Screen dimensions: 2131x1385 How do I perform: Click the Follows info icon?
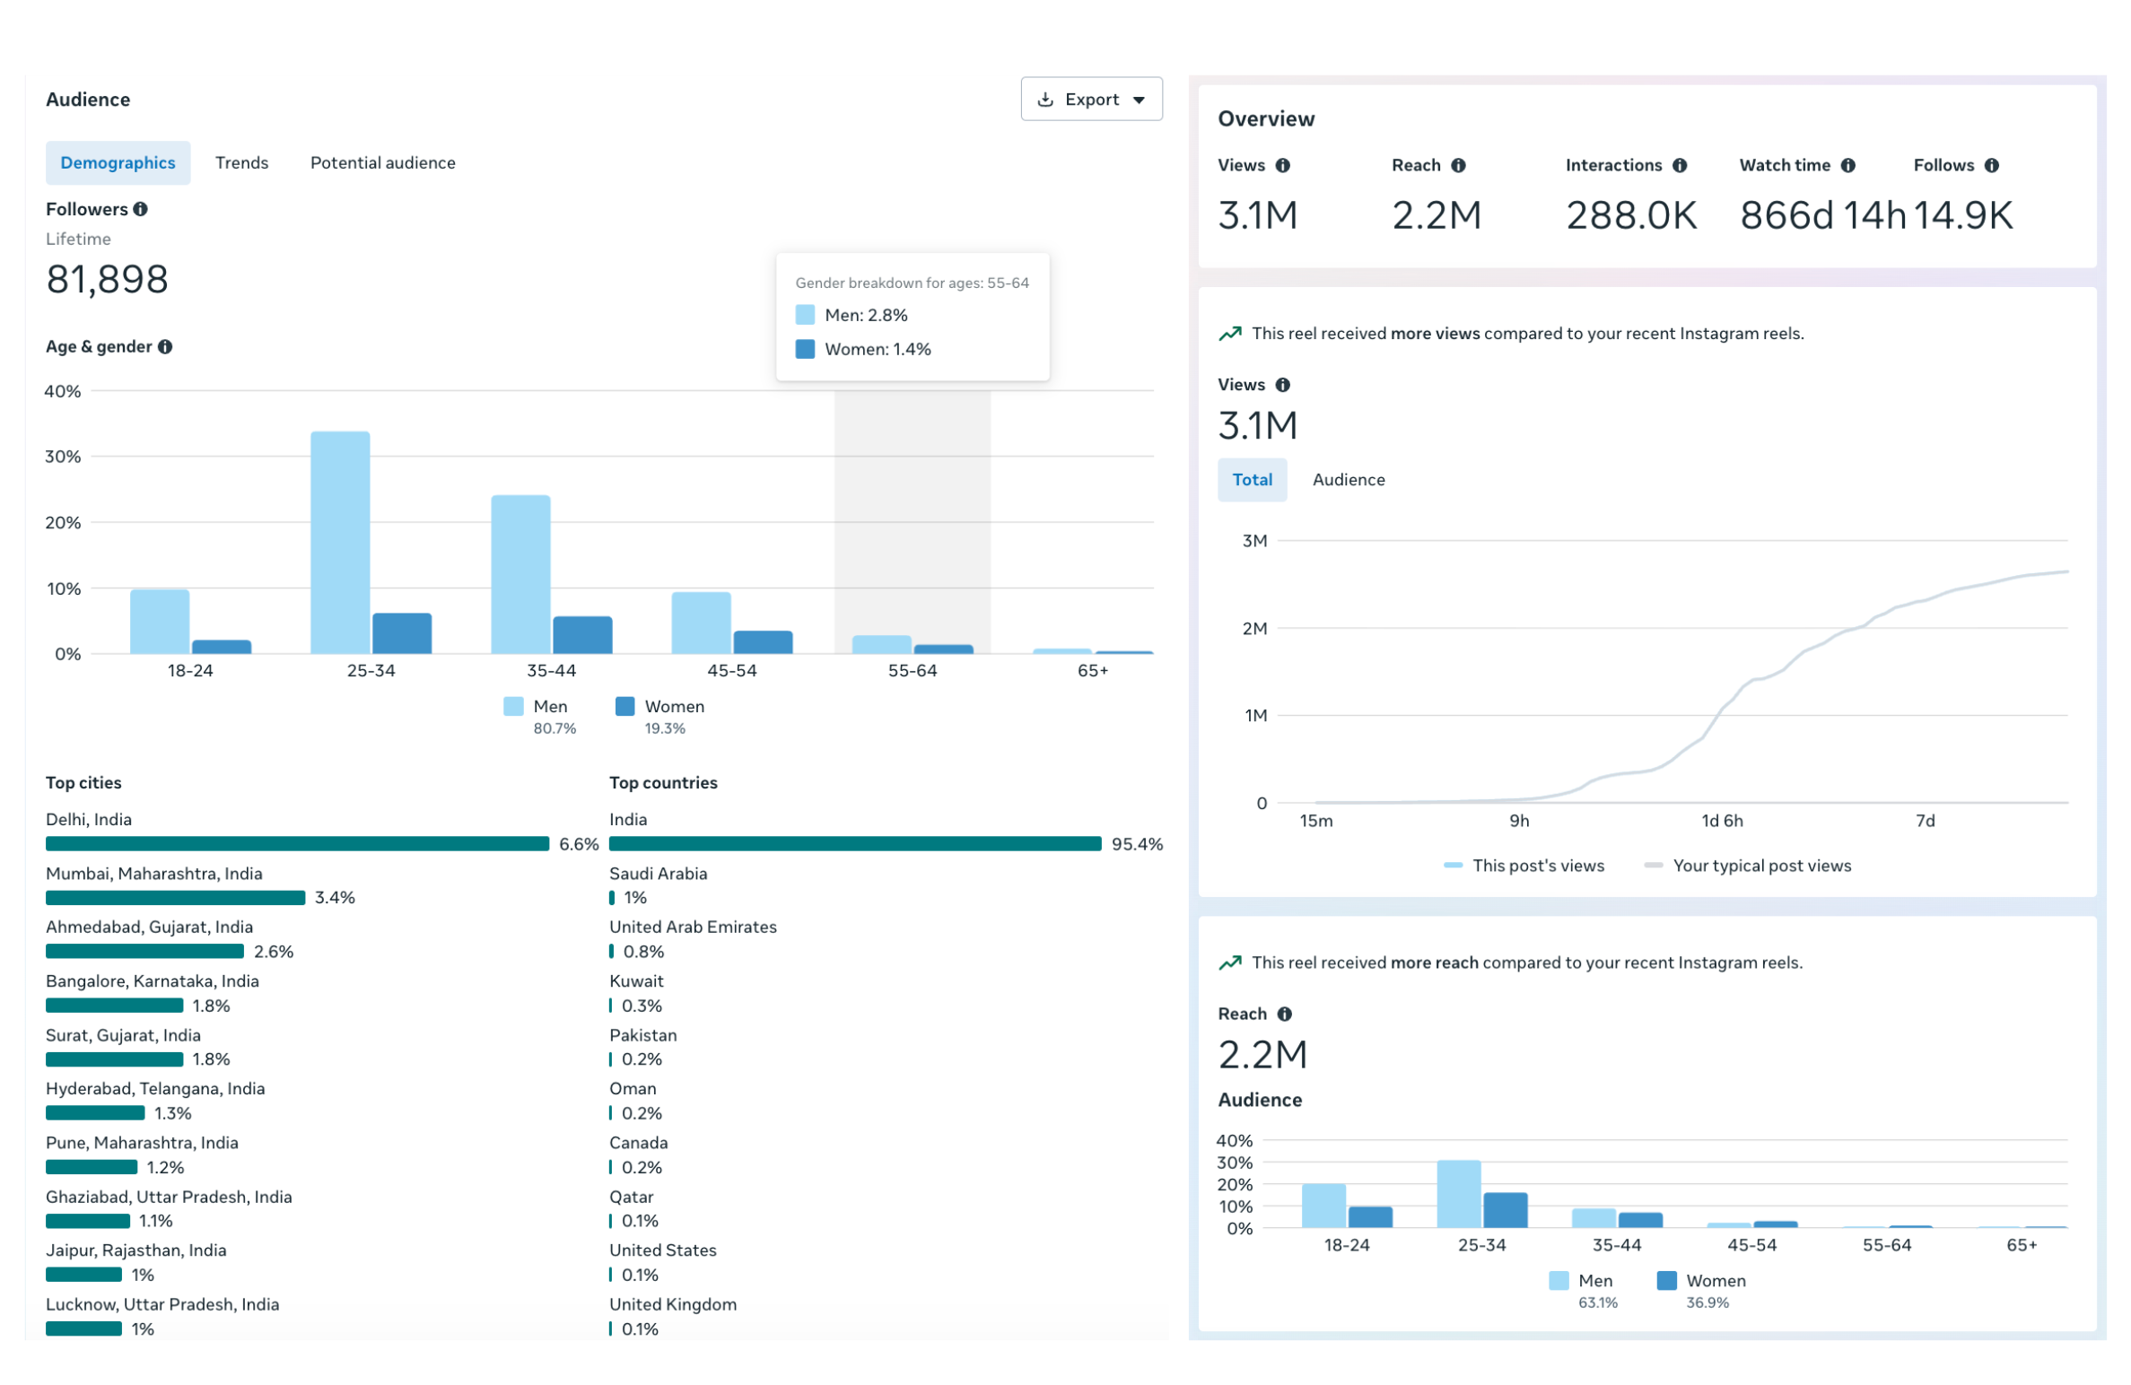point(1992,165)
